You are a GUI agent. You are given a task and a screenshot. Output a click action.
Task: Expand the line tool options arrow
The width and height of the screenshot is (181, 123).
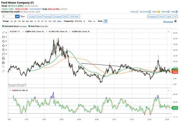[x=6, y=33]
